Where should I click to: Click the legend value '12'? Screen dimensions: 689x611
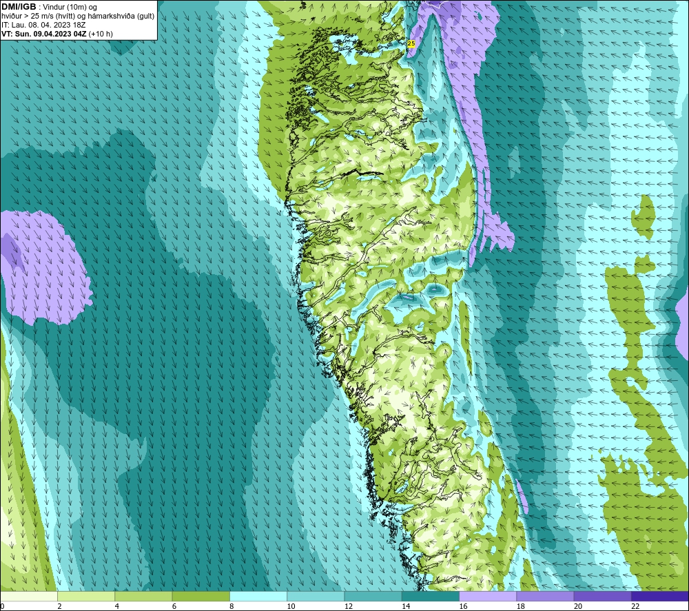click(x=349, y=606)
